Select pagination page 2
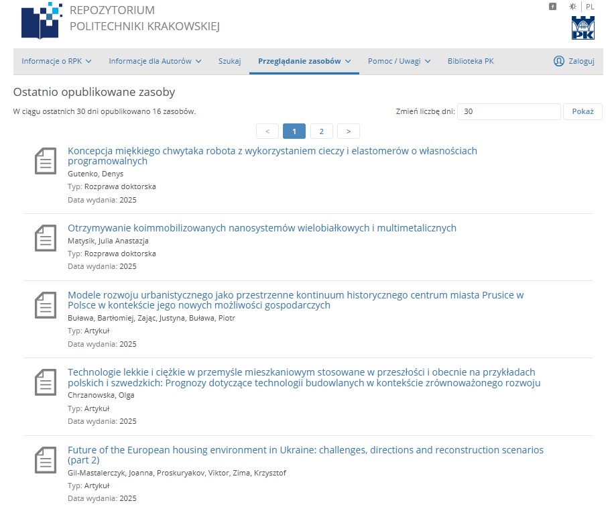 tap(322, 131)
